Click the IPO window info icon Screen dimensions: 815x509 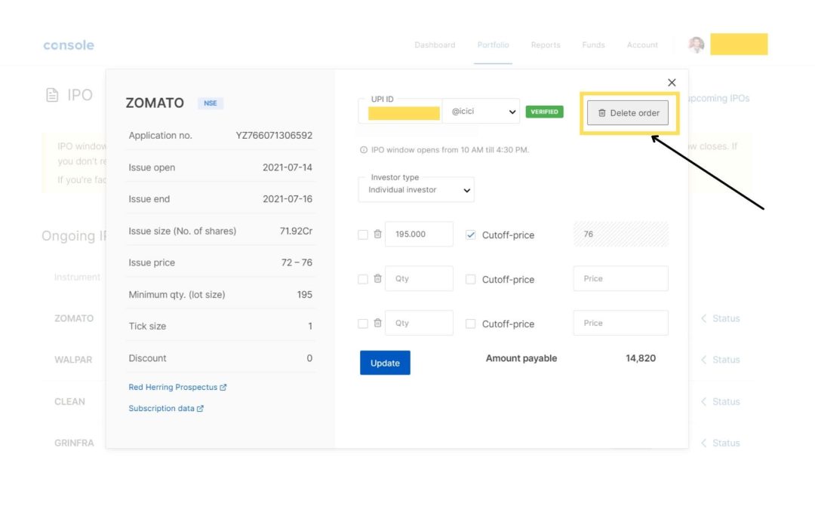tap(363, 150)
